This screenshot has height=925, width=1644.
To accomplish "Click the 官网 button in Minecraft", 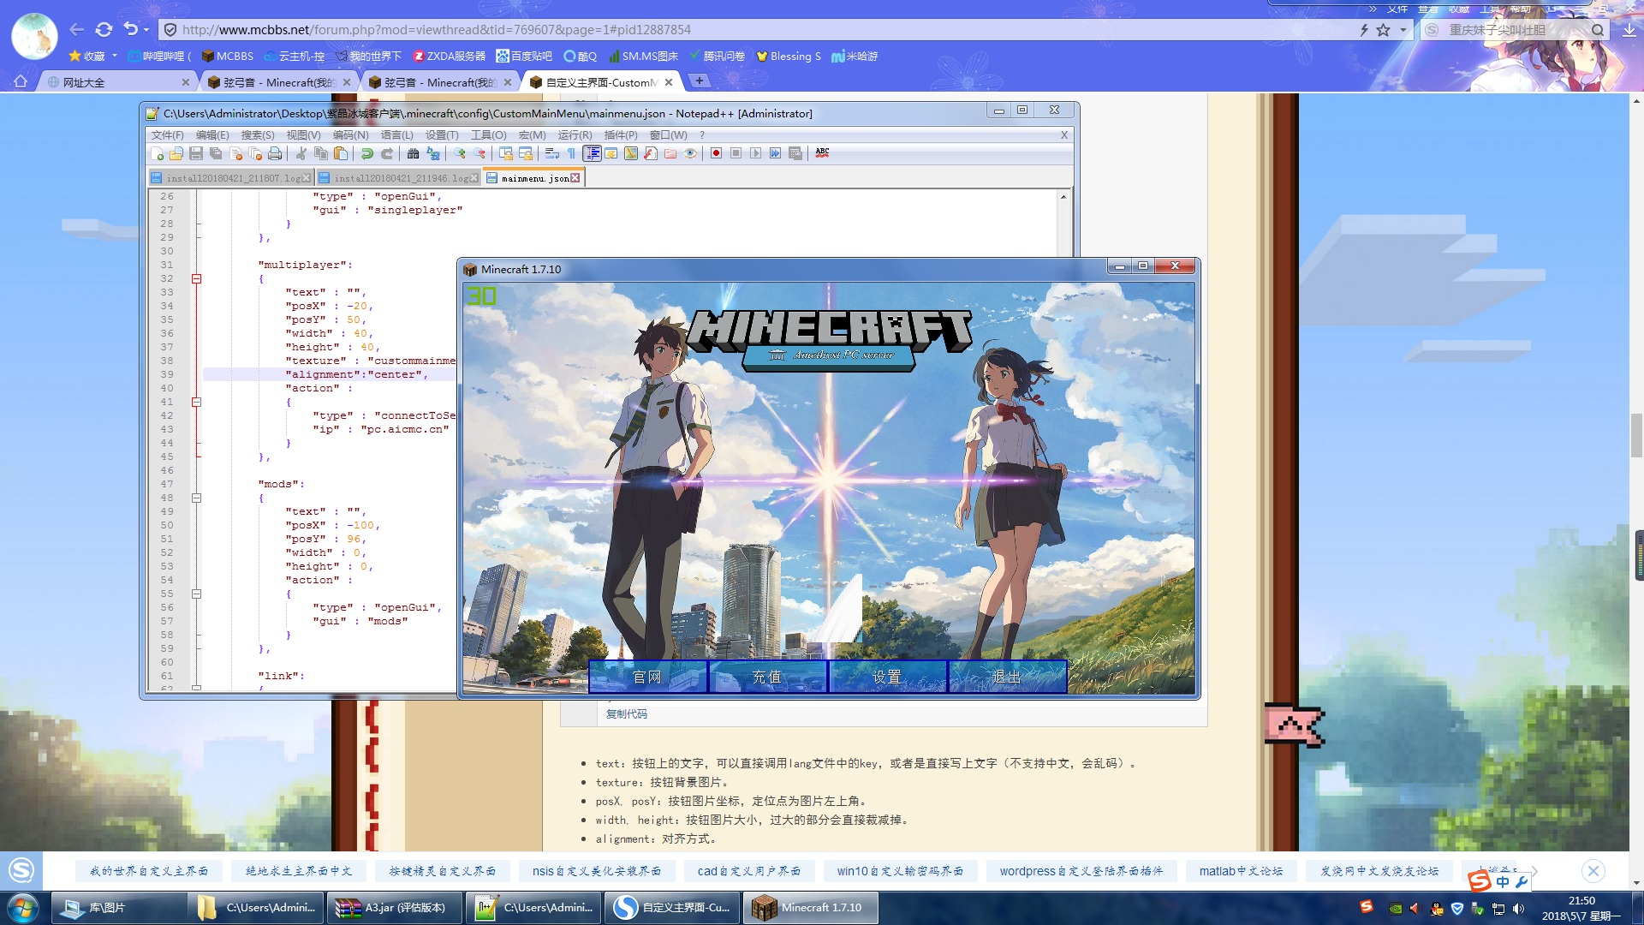I will tap(647, 677).
